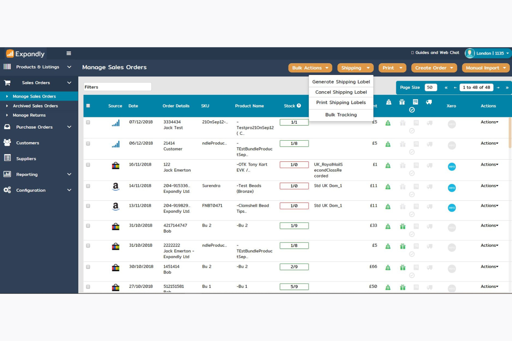Viewport: 512px width, 341px height.
Task: Click the Suppliers sidebar icon
Action: 7,158
